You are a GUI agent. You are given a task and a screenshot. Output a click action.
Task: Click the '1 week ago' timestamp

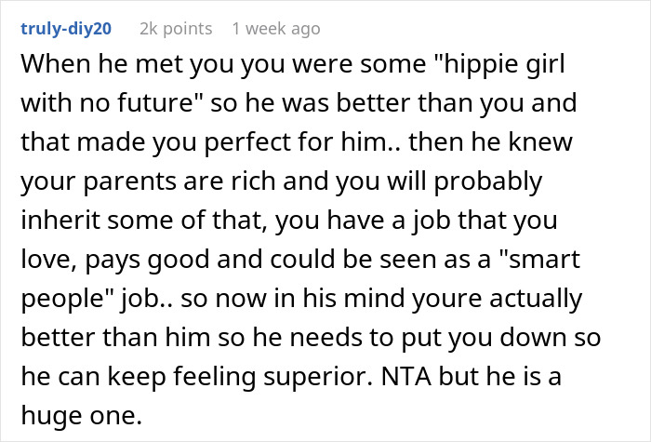275,29
